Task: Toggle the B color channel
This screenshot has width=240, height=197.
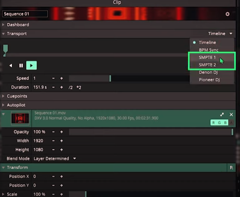Action: [x=225, y=123]
